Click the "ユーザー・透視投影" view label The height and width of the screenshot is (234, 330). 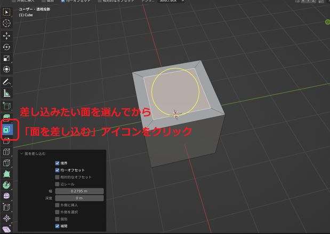pyautogui.click(x=35, y=9)
